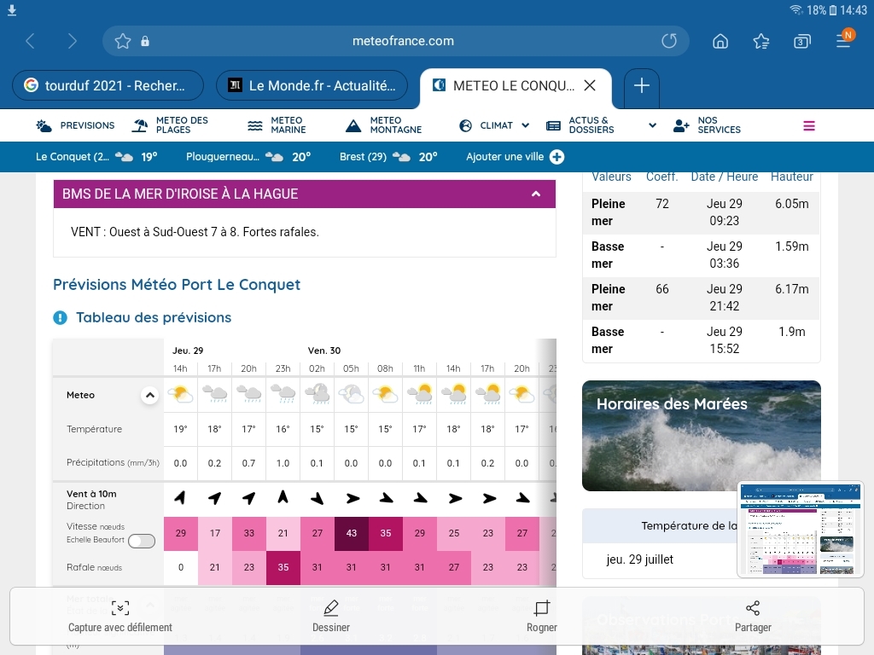Tap Rogner crop button
Viewport: 874px width, 655px height.
[541, 617]
